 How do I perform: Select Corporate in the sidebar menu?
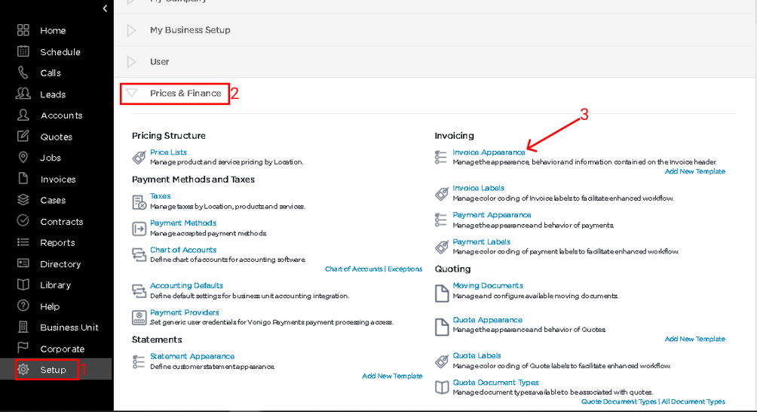(x=63, y=349)
